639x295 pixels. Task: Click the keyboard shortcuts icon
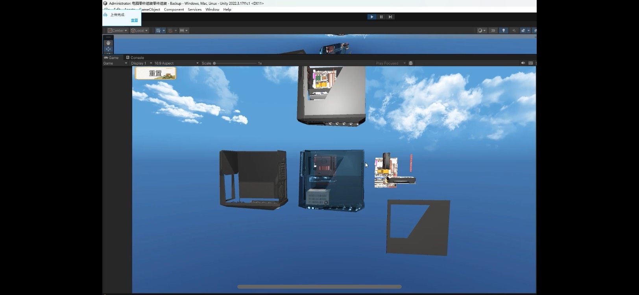coord(530,63)
